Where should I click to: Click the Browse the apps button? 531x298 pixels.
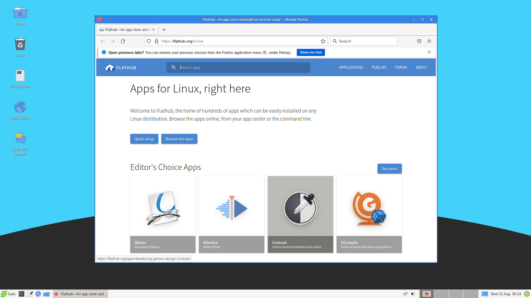[x=179, y=139]
